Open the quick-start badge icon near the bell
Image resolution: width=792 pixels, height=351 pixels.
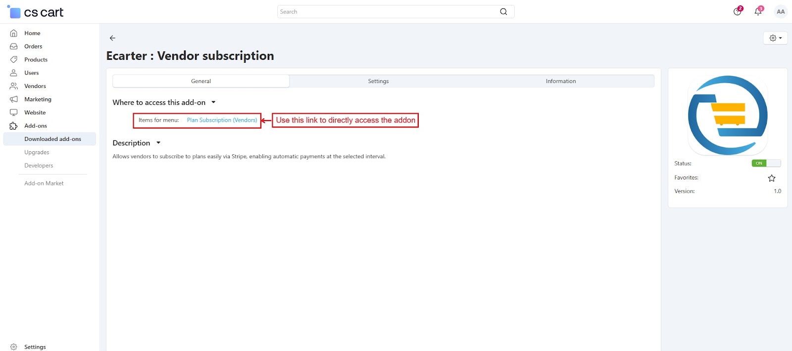coord(738,11)
